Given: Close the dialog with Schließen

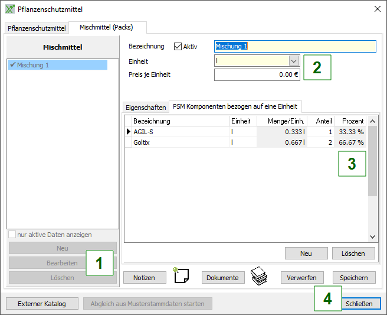Looking at the screenshot, I should (359, 304).
